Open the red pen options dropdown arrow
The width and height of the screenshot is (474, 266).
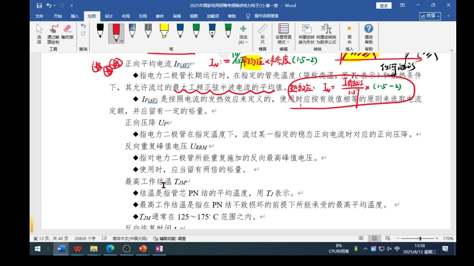[x=121, y=41]
